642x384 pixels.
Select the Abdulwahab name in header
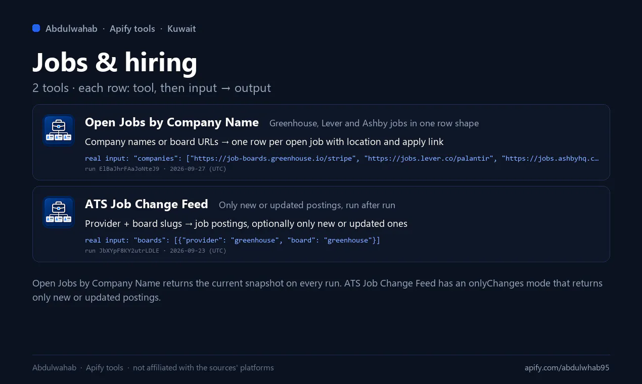click(x=71, y=29)
